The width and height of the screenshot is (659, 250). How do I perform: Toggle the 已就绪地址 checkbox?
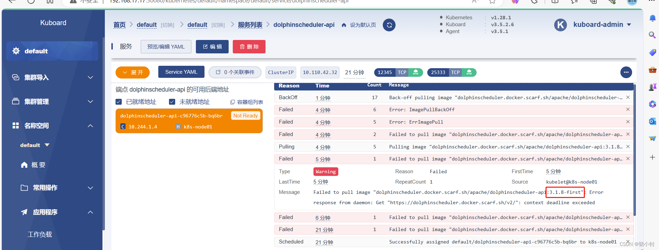(x=119, y=102)
